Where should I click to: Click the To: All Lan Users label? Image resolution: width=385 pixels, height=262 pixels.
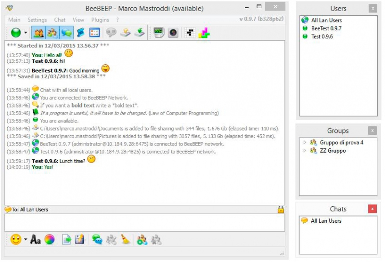pos(30,210)
